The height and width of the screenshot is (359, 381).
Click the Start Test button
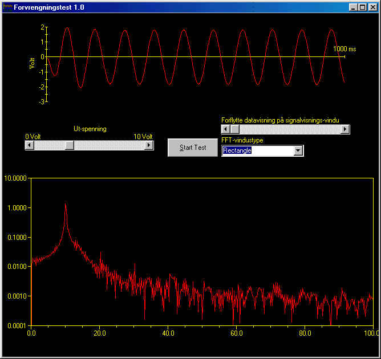click(193, 148)
